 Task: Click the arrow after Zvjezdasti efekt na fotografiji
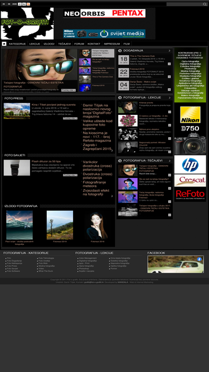(x=112, y=196)
